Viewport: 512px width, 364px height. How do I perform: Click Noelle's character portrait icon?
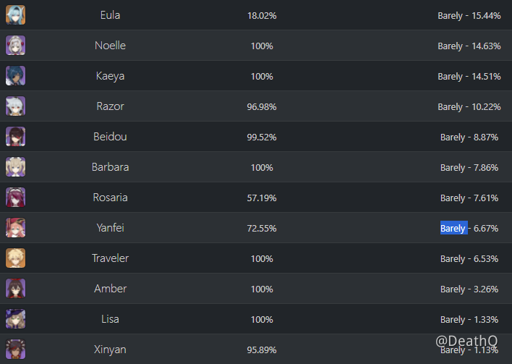[x=15, y=46]
